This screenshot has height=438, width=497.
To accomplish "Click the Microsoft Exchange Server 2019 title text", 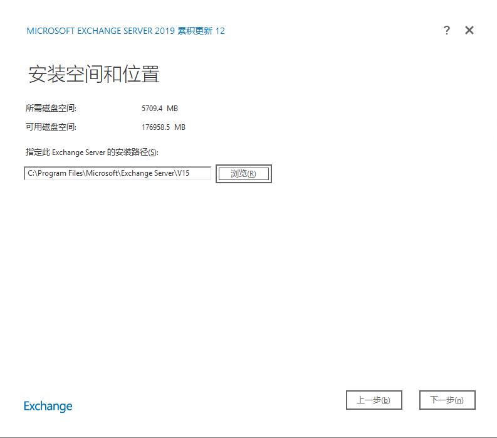I will pos(126,31).
